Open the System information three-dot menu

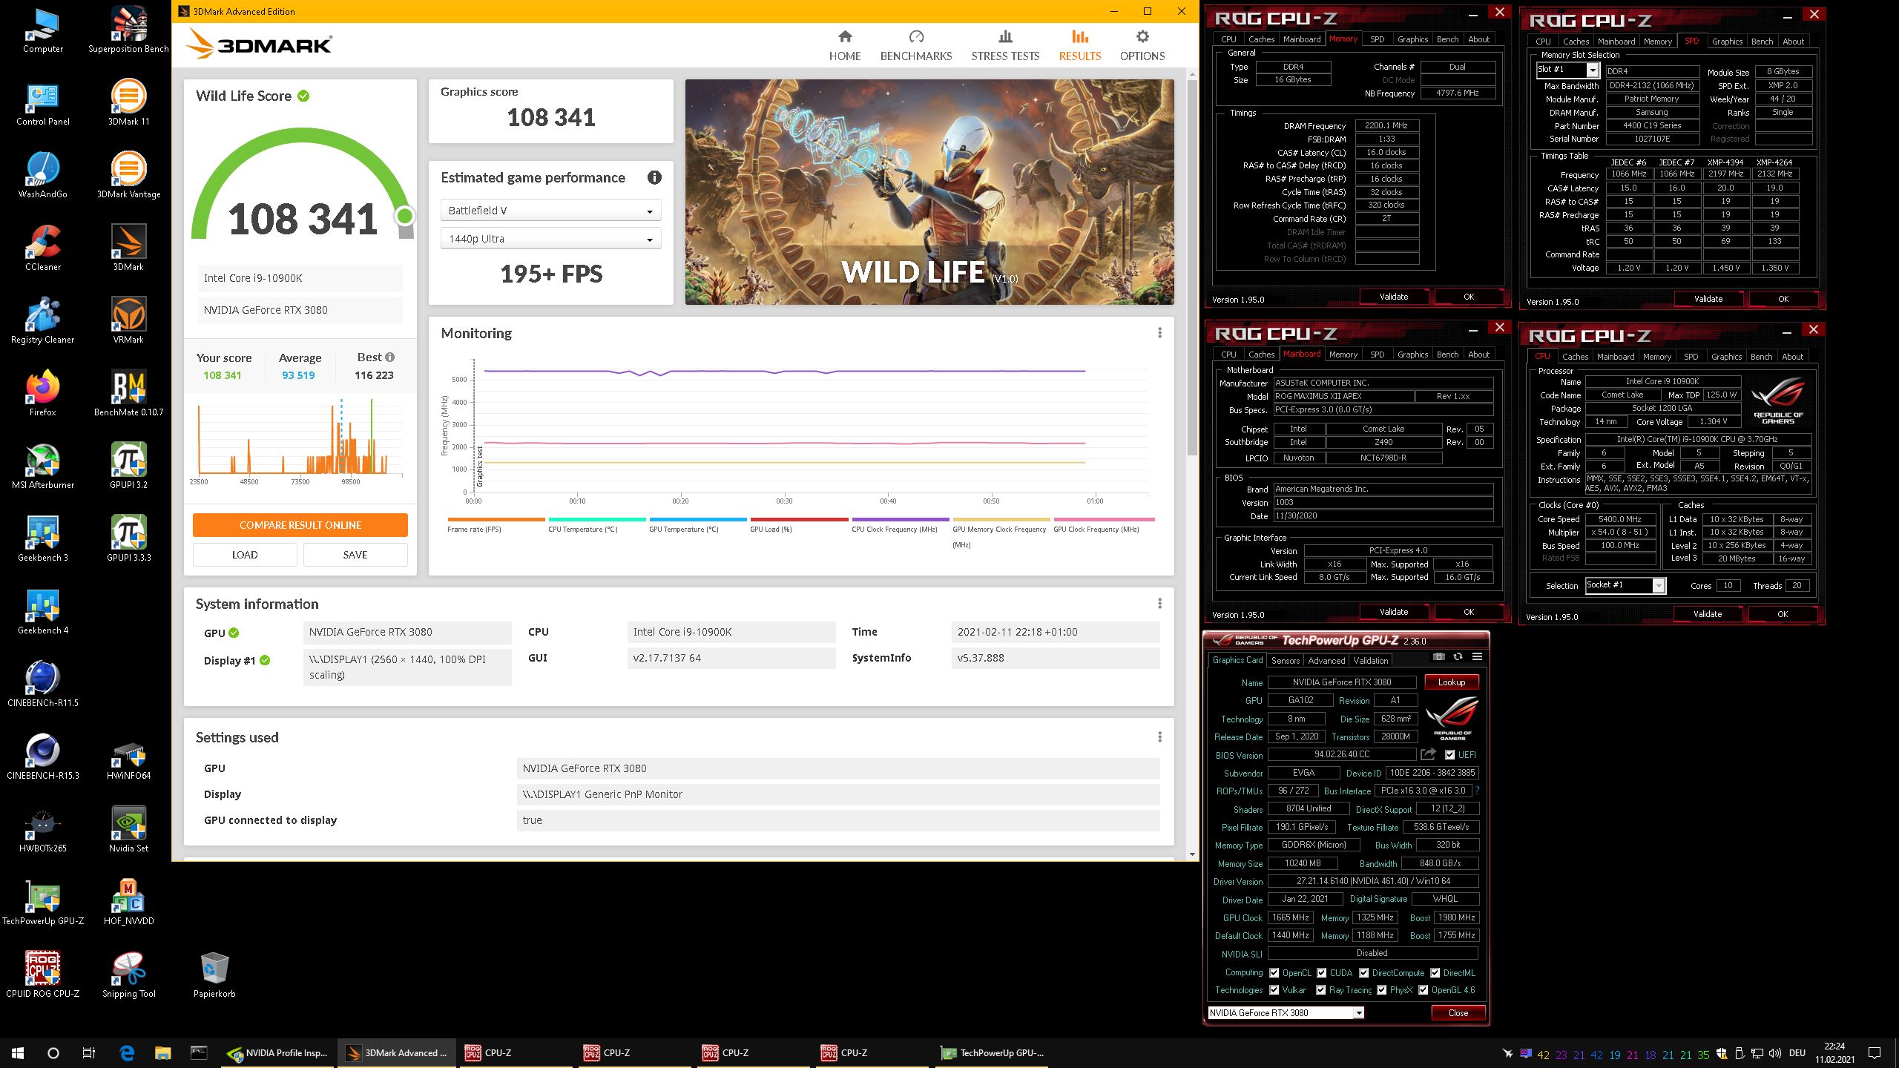pyautogui.click(x=1160, y=604)
